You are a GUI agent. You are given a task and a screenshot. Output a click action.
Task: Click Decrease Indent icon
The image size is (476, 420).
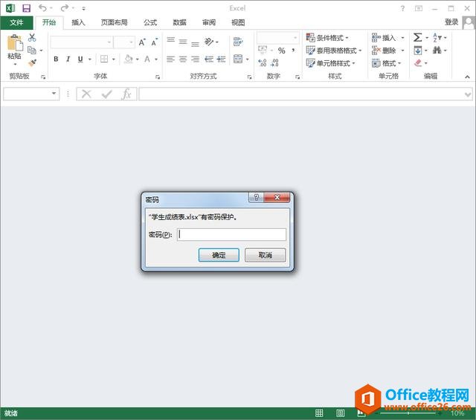coord(208,59)
